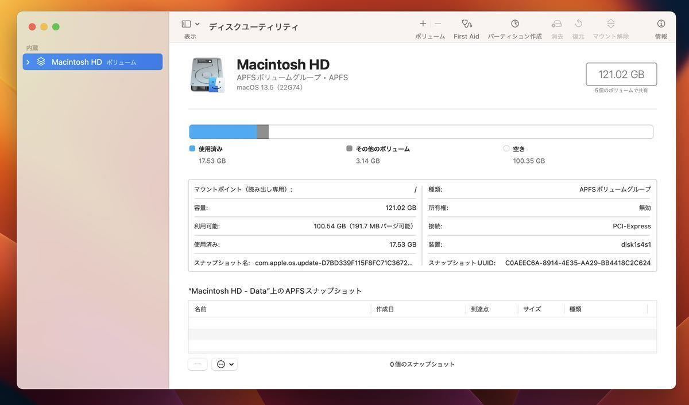Expand the Macintosh HD sidebar chevron
This screenshot has height=405, width=689.
[28, 62]
